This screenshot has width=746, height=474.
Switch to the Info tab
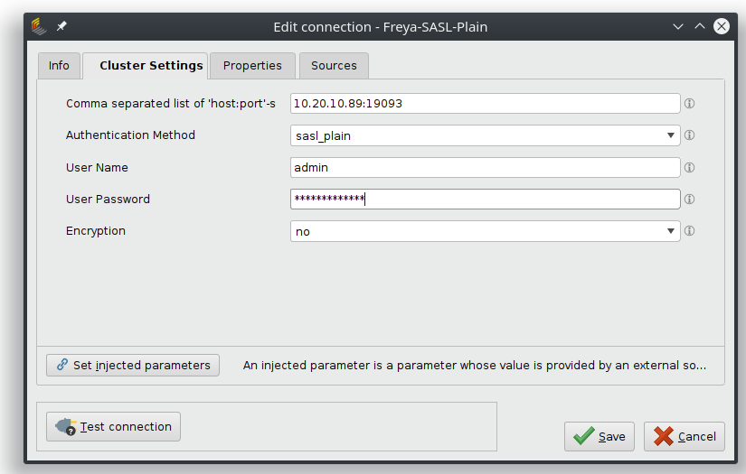click(59, 66)
